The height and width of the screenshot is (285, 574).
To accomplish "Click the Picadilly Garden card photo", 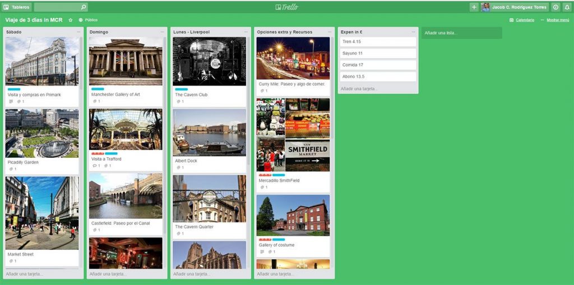I will point(41,133).
